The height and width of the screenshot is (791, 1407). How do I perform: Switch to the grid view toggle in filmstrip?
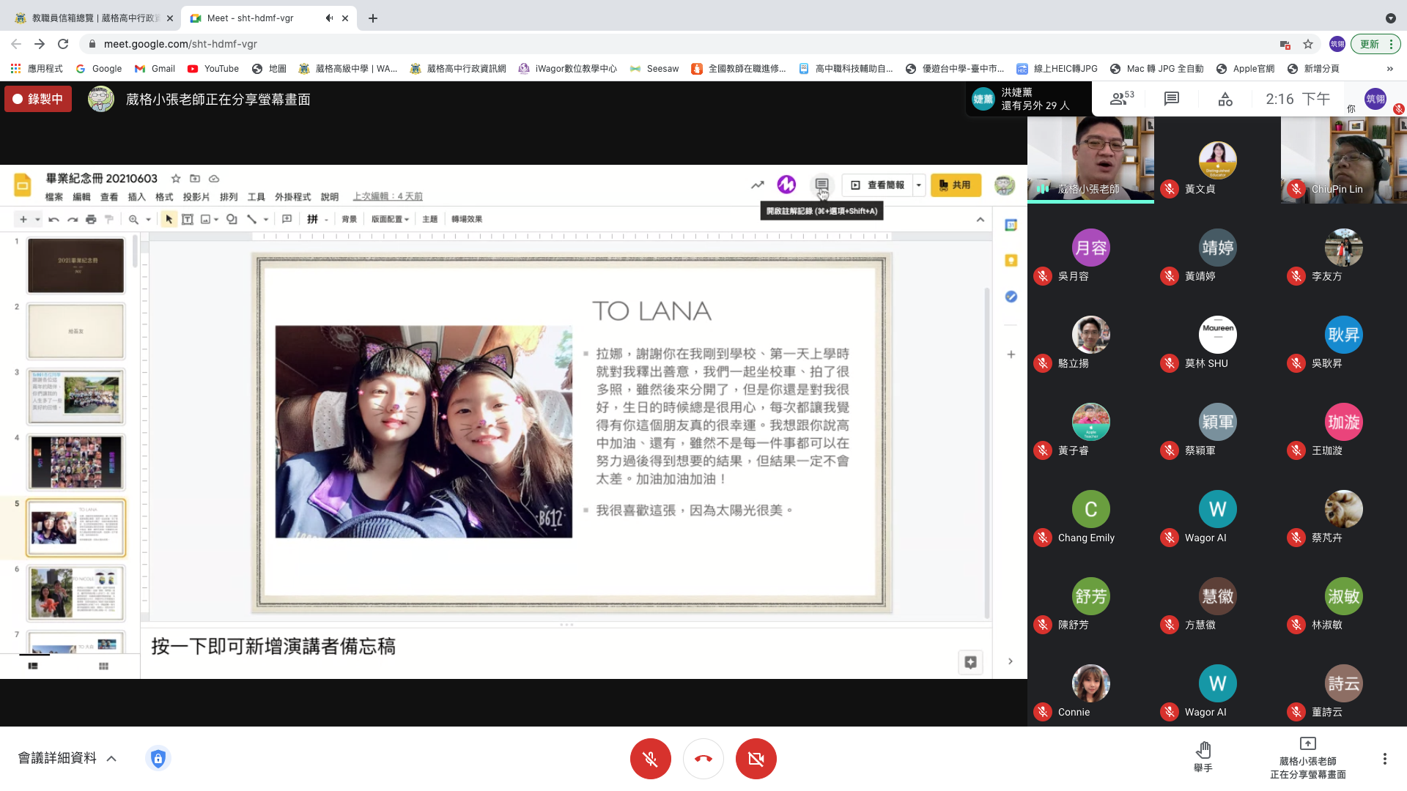103,666
